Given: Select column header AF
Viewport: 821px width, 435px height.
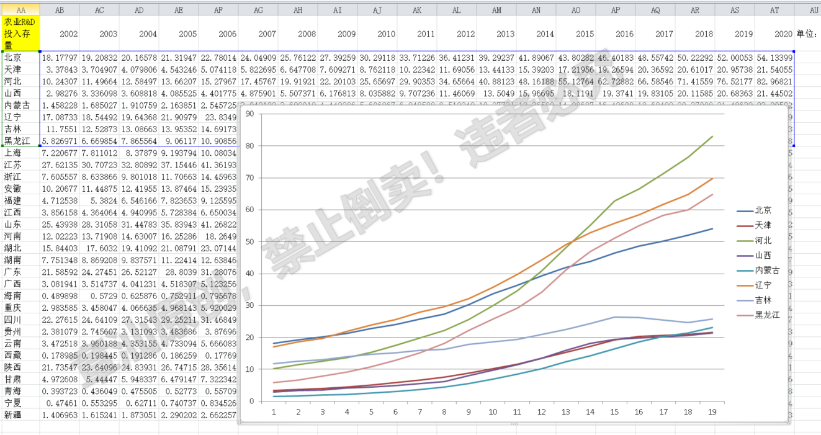Looking at the screenshot, I should click(x=218, y=10).
